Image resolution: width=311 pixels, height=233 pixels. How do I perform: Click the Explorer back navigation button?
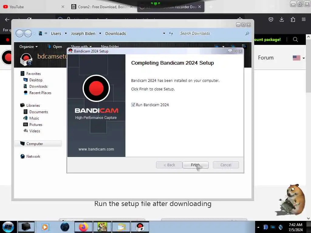pos(19,33)
